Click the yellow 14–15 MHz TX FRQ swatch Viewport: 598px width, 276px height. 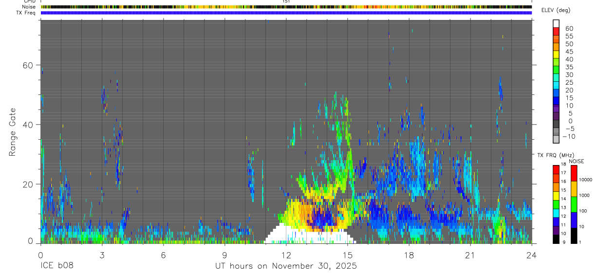[556, 196]
